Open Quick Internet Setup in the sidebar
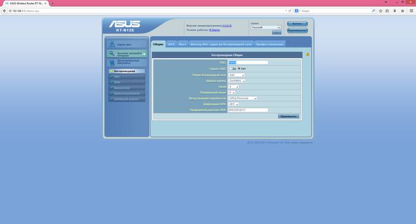This screenshot has width=416, height=224. [127, 54]
